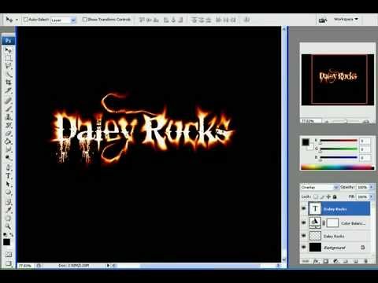Screen dimensions: 378x283
Task: Click the screen mode icon in toolbox
Action: point(9,263)
